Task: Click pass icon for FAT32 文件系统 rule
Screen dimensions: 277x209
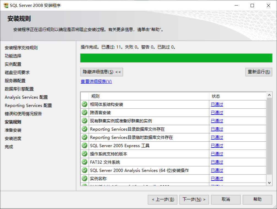Action: point(84,162)
